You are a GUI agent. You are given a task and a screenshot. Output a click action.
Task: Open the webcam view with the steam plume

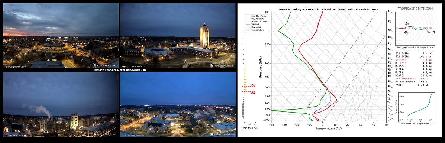click(61, 104)
